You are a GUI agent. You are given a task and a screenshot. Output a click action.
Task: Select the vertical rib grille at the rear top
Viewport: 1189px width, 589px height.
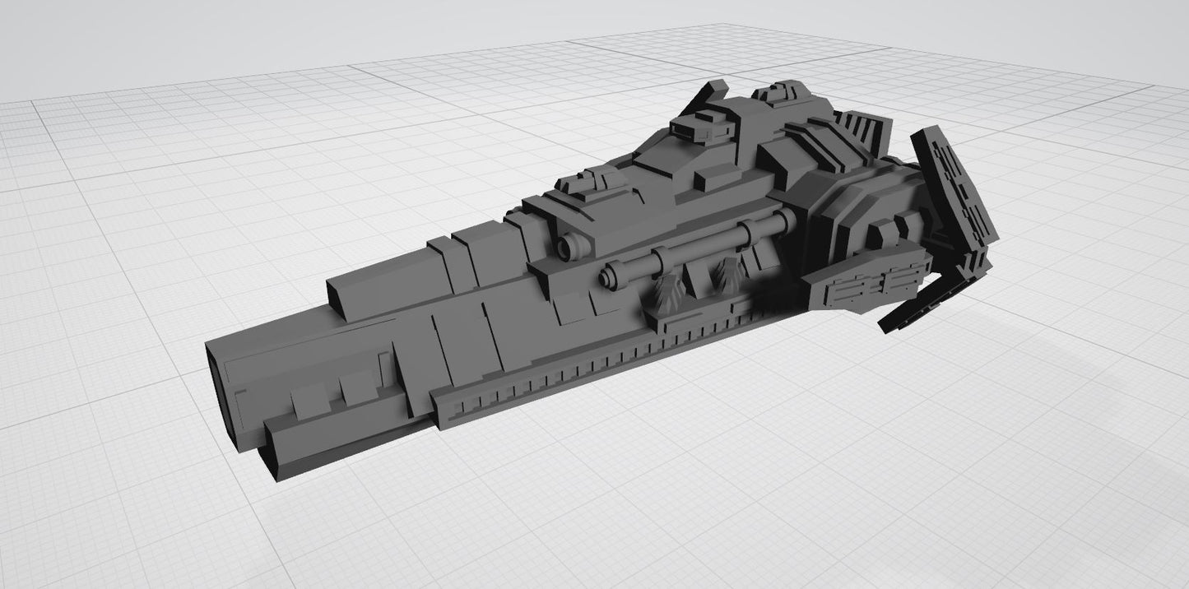860,130
